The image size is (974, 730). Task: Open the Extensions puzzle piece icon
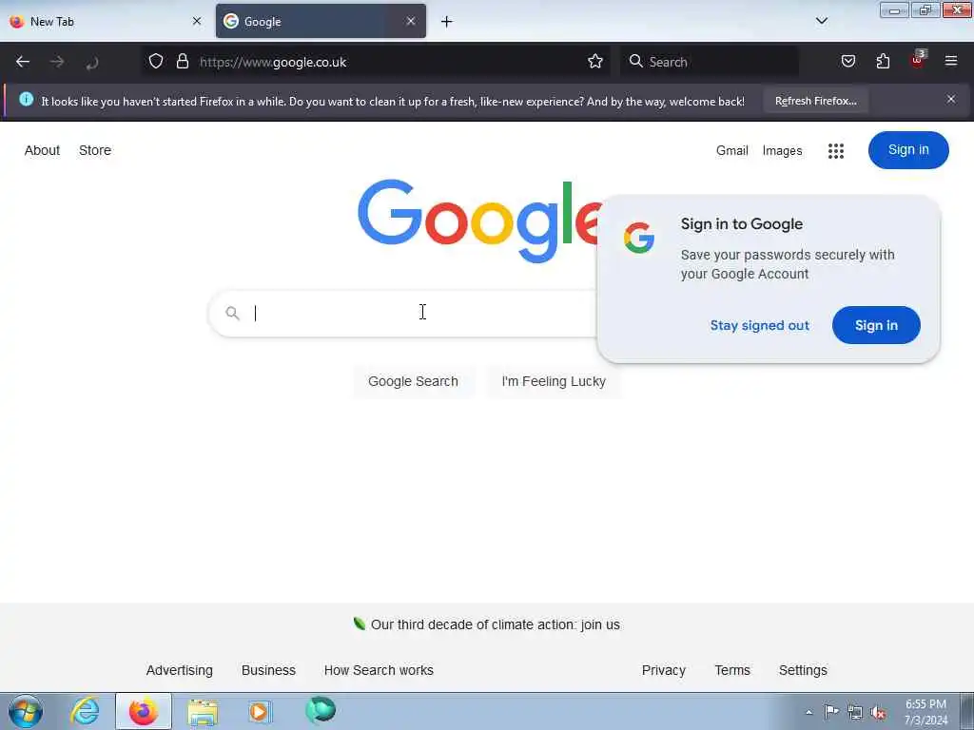(883, 62)
